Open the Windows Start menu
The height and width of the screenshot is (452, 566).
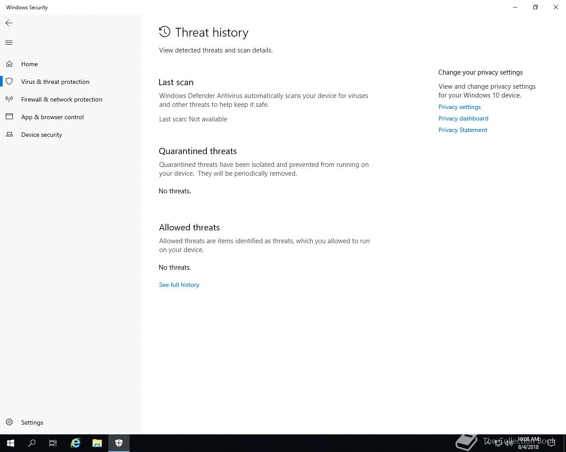(11, 443)
